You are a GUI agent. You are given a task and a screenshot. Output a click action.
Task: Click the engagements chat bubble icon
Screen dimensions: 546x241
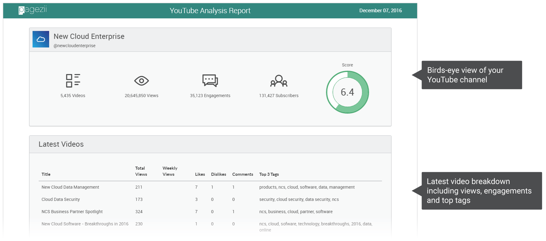pyautogui.click(x=210, y=81)
